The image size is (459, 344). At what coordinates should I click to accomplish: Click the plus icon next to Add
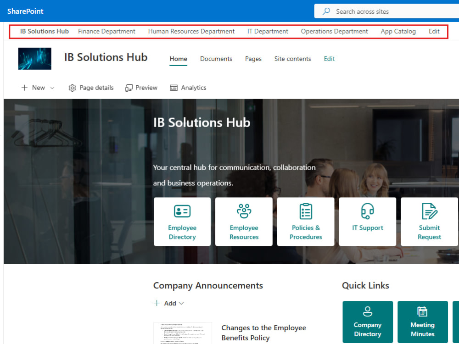click(157, 303)
